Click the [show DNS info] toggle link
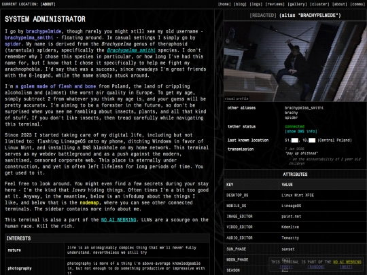This screenshot has width=367, height=275. tap(301, 132)
